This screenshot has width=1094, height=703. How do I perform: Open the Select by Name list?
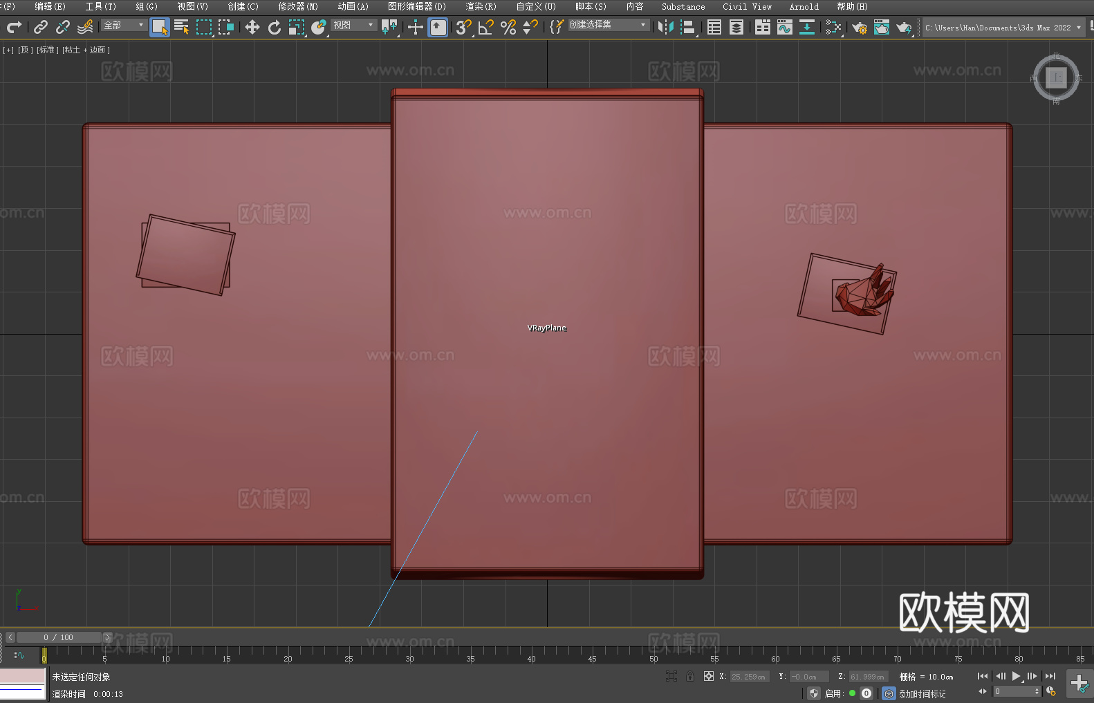(x=182, y=27)
